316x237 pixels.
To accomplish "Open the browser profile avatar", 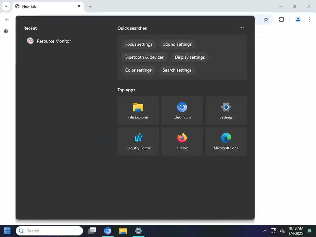I will click(x=298, y=19).
